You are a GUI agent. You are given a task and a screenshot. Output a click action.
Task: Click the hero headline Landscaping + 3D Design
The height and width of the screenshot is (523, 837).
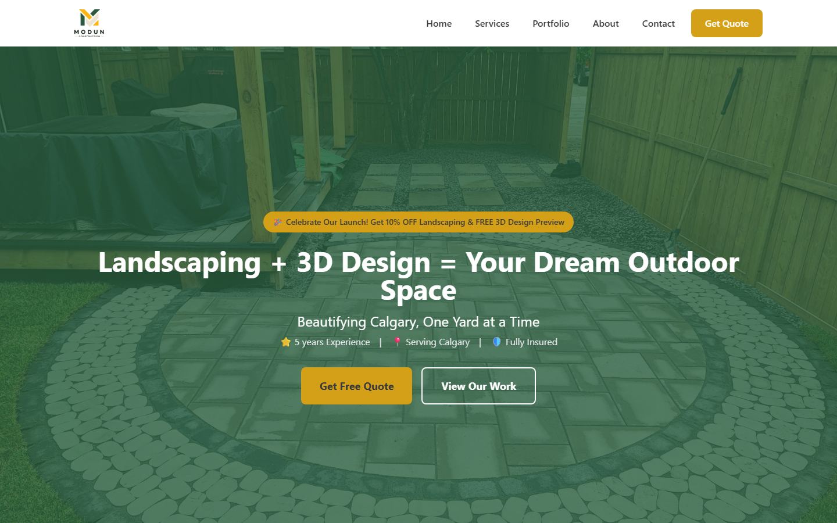tap(419, 276)
